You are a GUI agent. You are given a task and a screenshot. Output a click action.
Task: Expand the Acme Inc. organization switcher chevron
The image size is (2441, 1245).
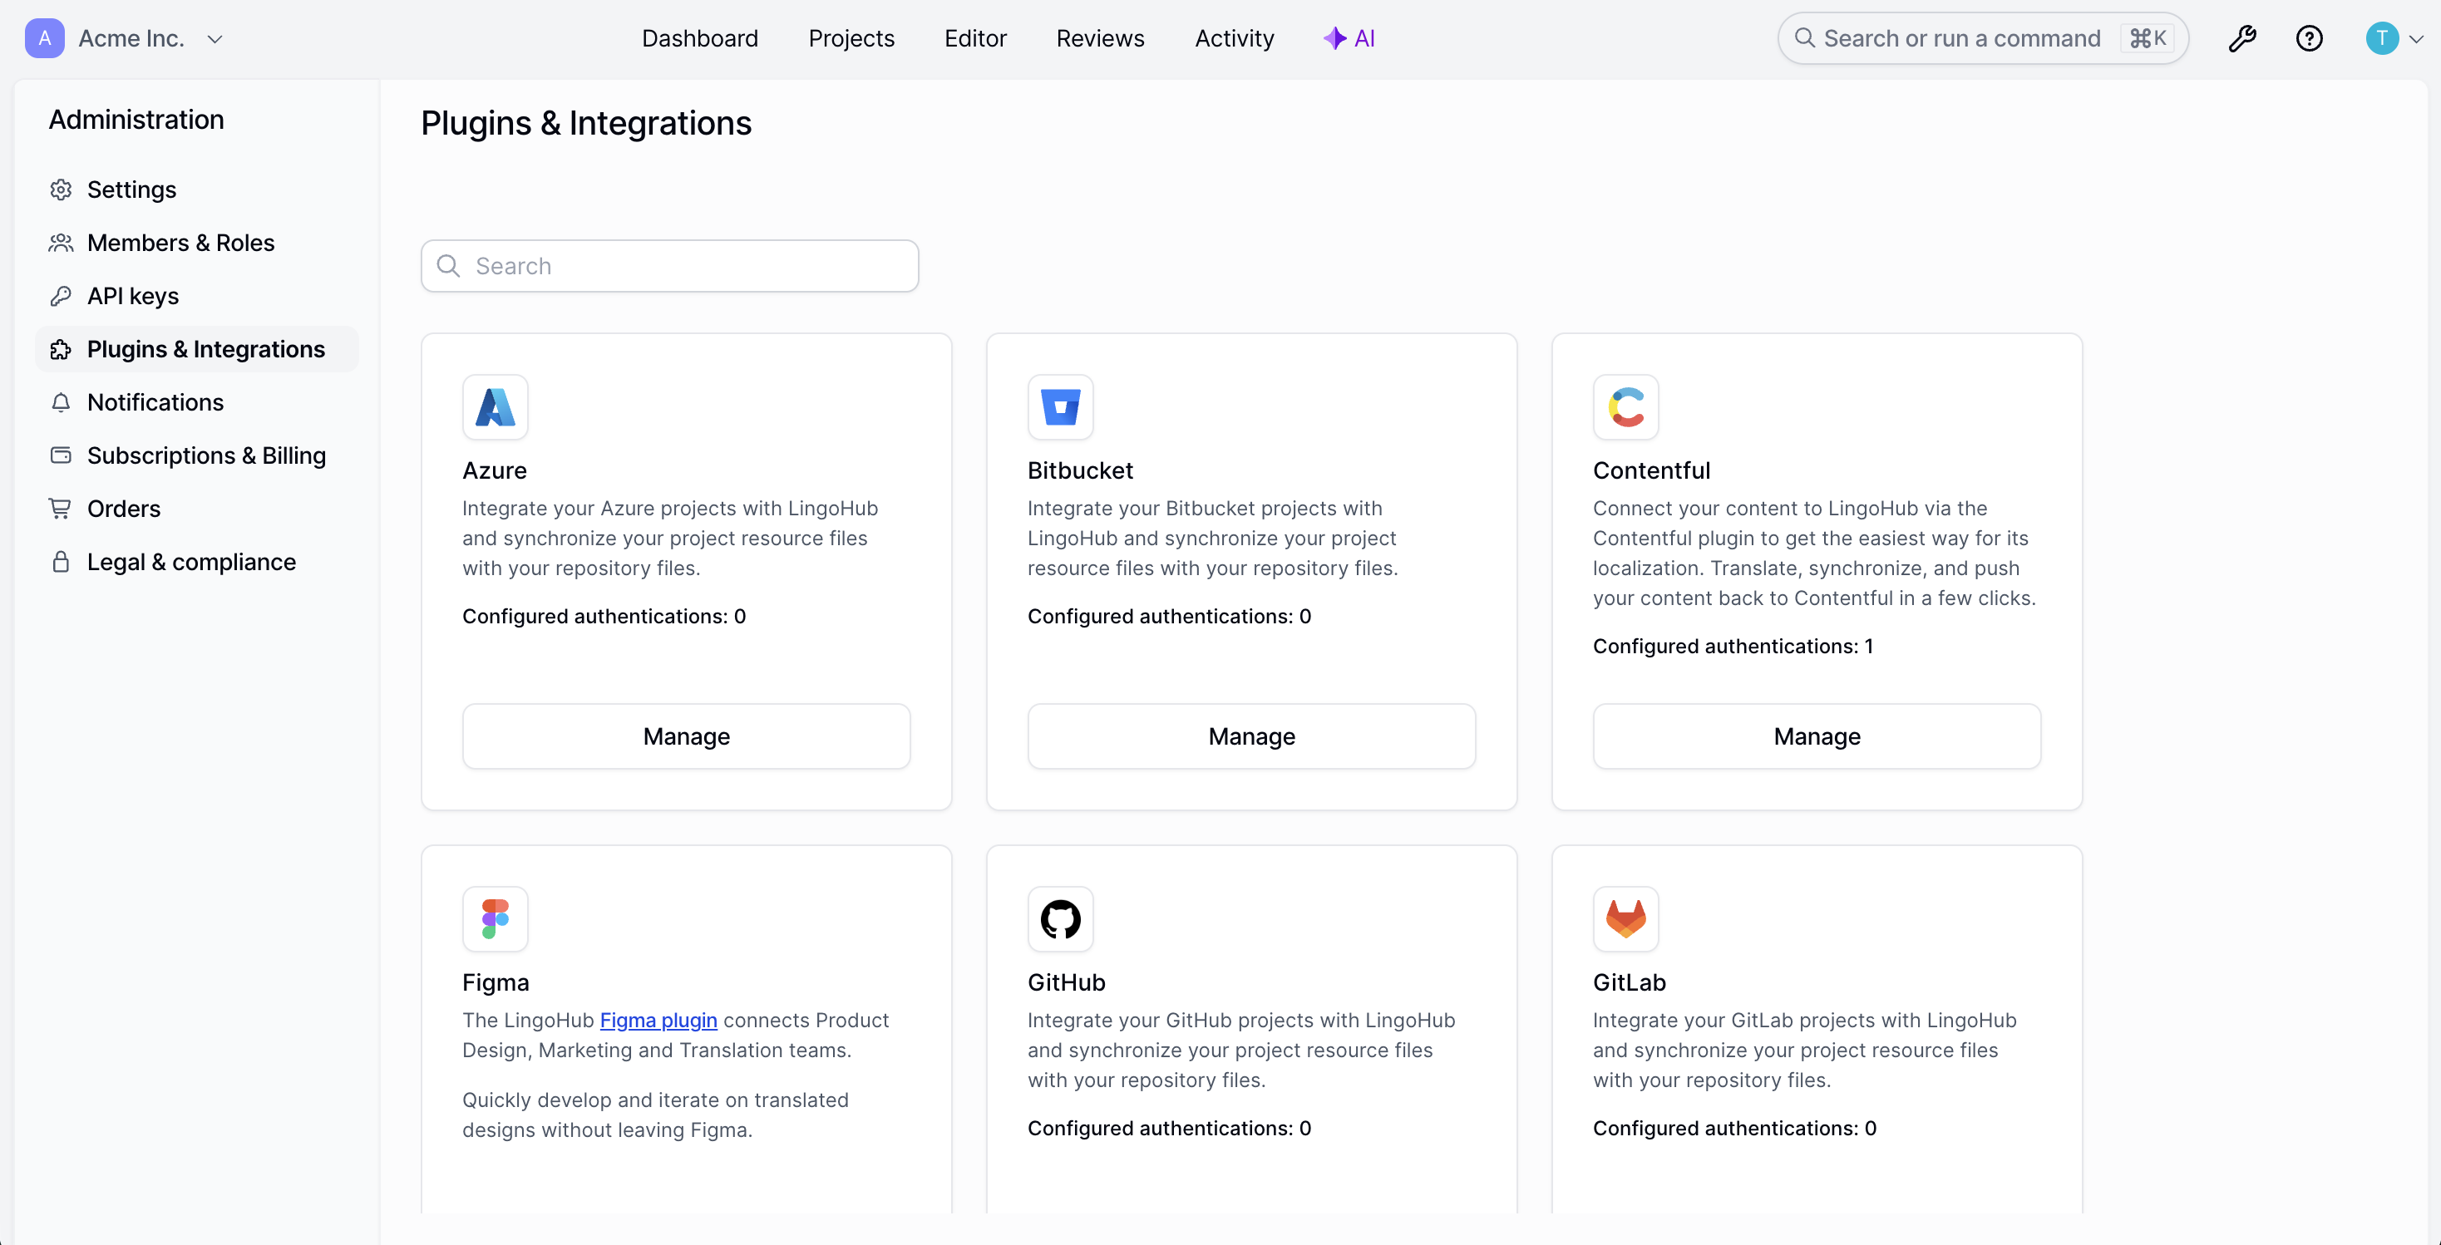click(x=215, y=39)
